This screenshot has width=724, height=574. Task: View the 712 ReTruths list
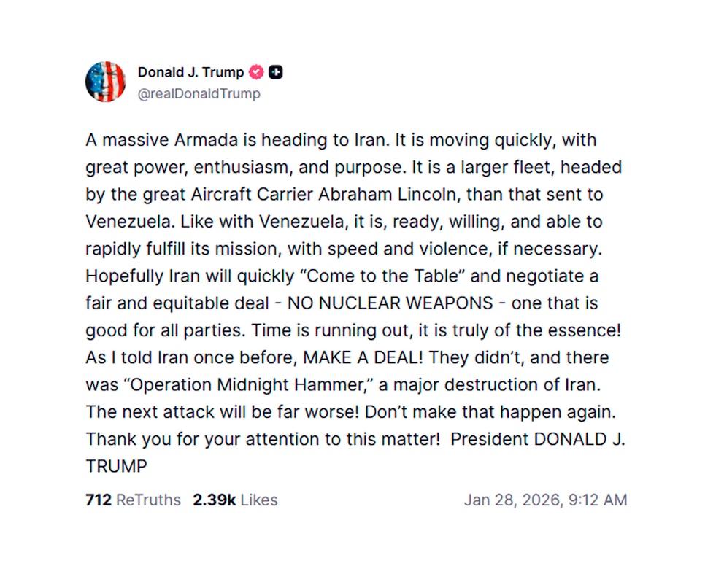[133, 500]
